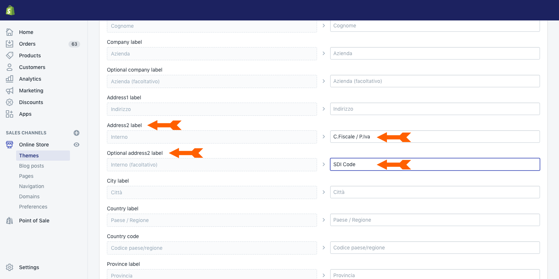559x279 pixels.
Task: Edit the City label translation field
Action: pyautogui.click(x=435, y=192)
